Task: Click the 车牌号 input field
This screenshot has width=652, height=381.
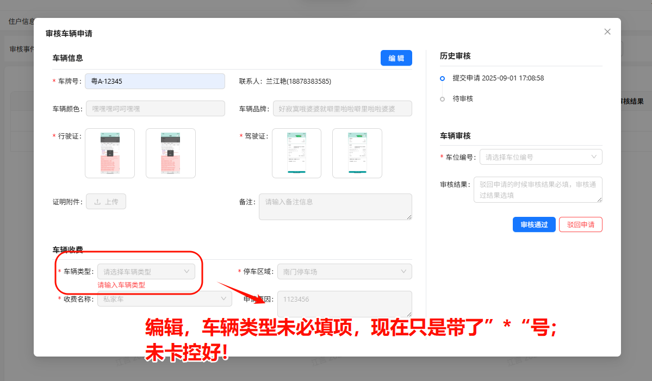Action: [x=155, y=81]
